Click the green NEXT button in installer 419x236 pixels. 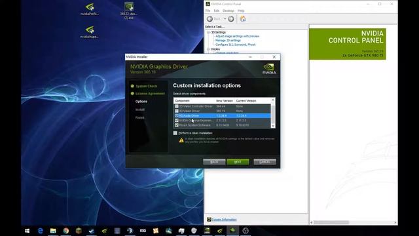point(238,162)
